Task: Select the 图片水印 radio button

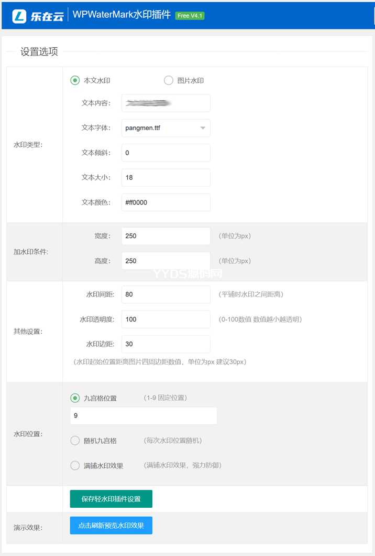Action: point(169,80)
